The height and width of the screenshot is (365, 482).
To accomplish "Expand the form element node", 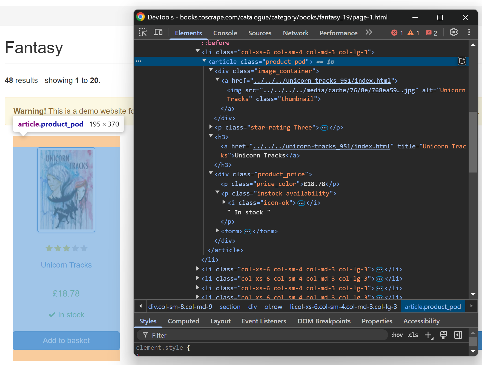I will [217, 231].
